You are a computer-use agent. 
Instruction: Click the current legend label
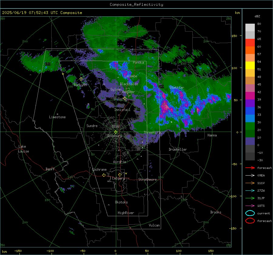point(264,213)
